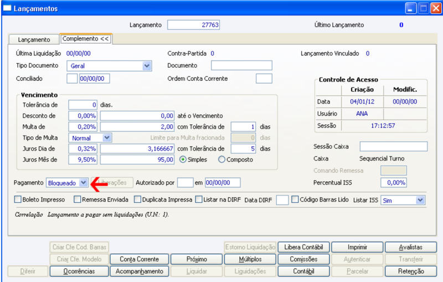The height and width of the screenshot is (282, 443).
Task: Open the Tipo Documento dropdown
Action: 147,66
